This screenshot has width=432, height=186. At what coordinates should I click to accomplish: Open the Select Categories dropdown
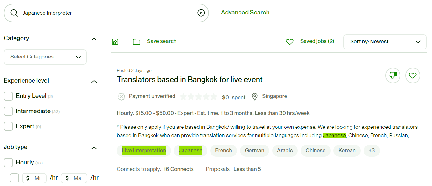pos(45,57)
